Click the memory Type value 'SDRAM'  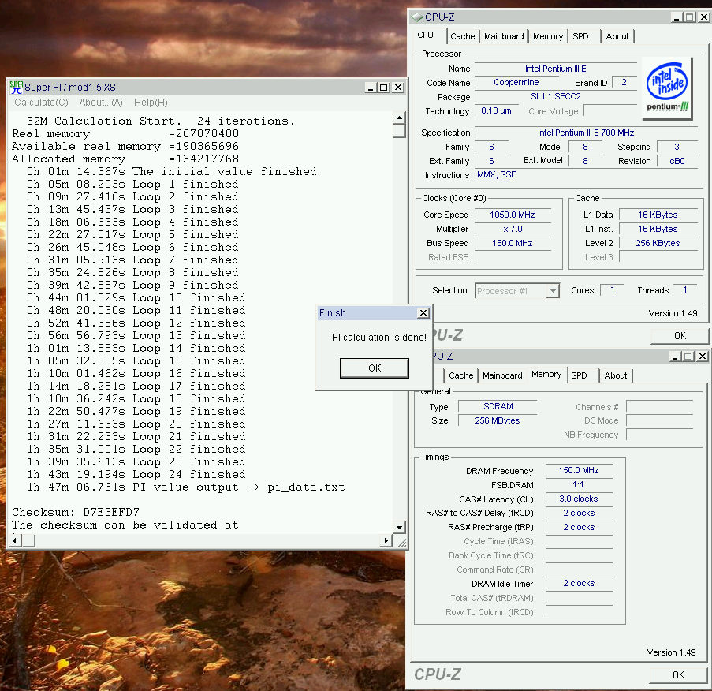point(498,406)
